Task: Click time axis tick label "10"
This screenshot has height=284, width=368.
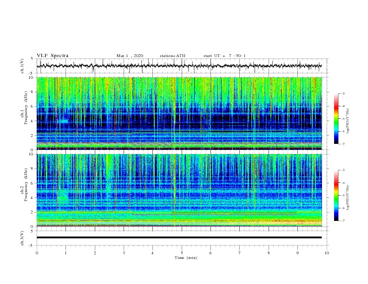Action: 327,253
